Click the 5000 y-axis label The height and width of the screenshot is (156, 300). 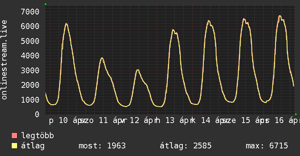(30, 41)
